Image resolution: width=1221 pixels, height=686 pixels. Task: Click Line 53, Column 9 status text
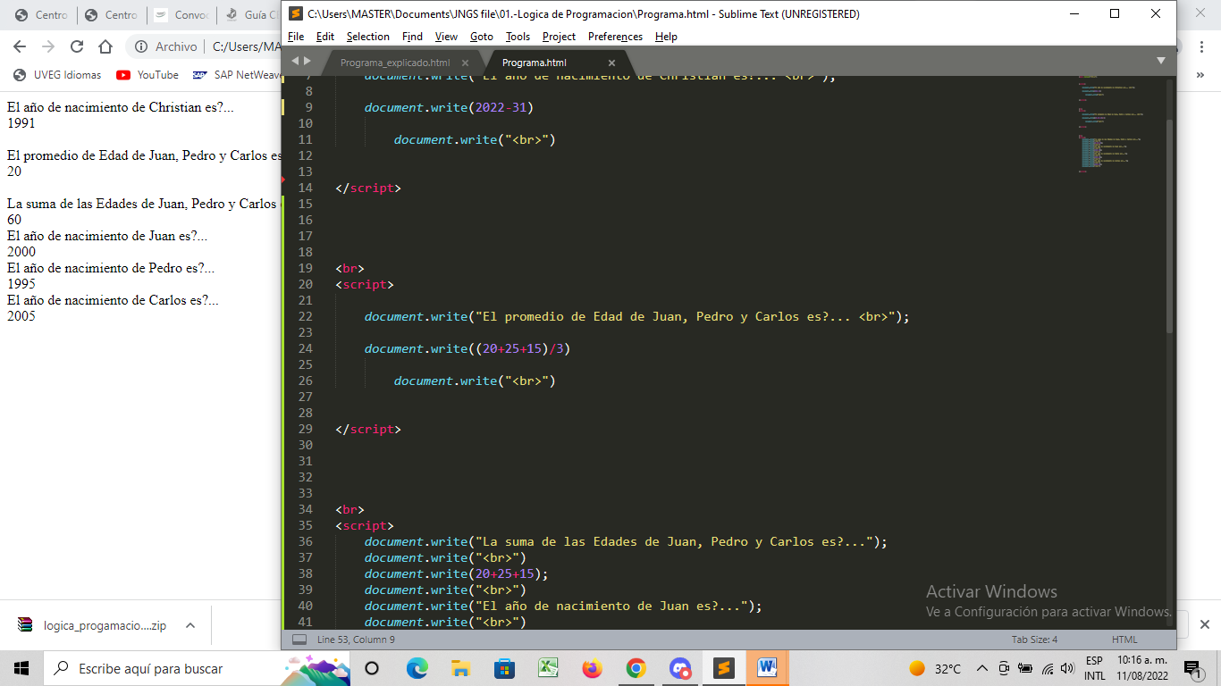pyautogui.click(x=356, y=640)
